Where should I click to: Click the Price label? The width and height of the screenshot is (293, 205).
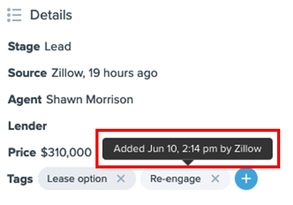click(22, 152)
